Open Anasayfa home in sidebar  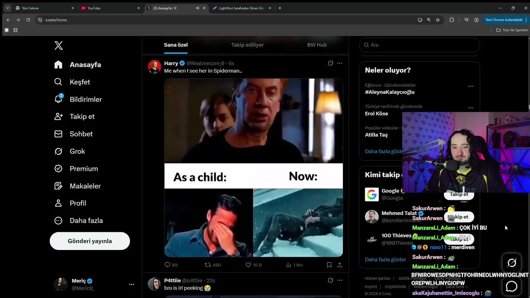pos(78,65)
